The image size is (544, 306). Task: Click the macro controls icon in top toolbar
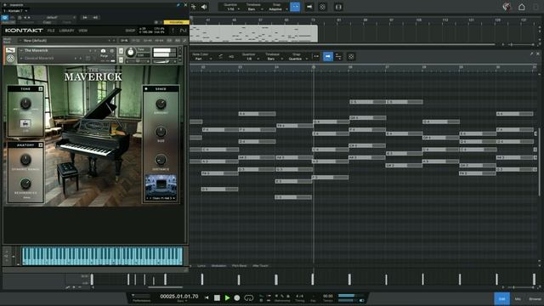coord(322,7)
